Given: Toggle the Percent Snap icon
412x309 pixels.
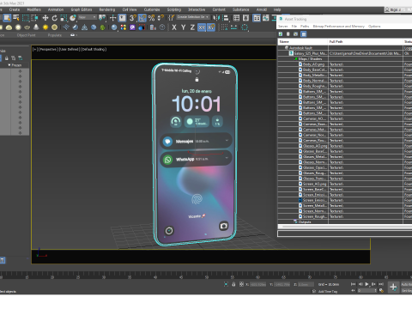Looking at the screenshot, I should click(x=151, y=18).
